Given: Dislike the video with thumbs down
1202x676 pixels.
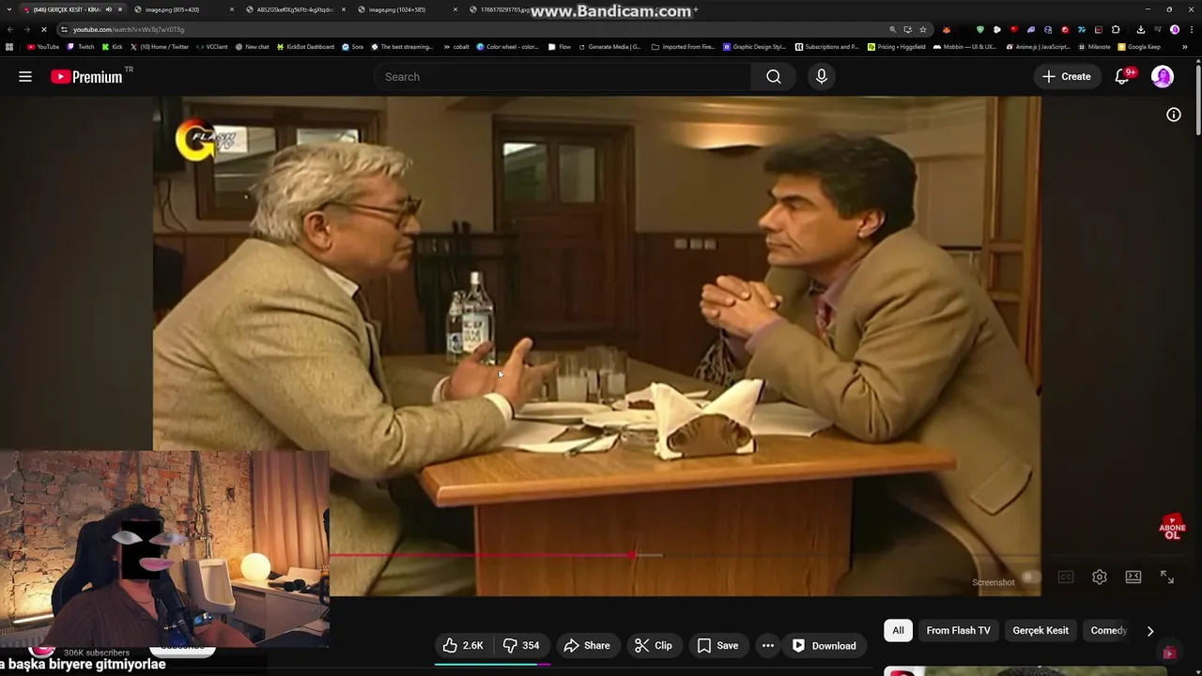Looking at the screenshot, I should 520,645.
